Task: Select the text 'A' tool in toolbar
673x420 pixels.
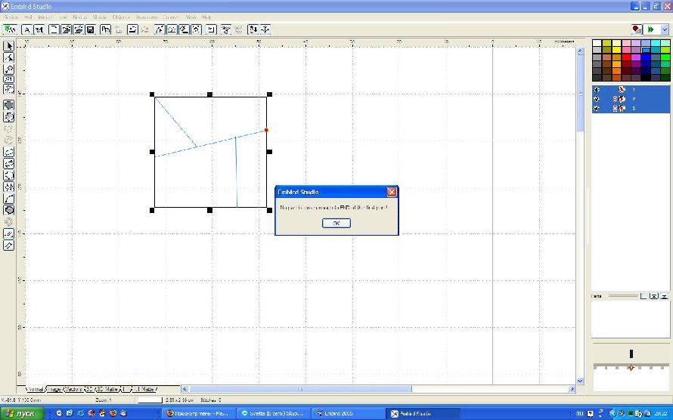Action: click(x=27, y=29)
